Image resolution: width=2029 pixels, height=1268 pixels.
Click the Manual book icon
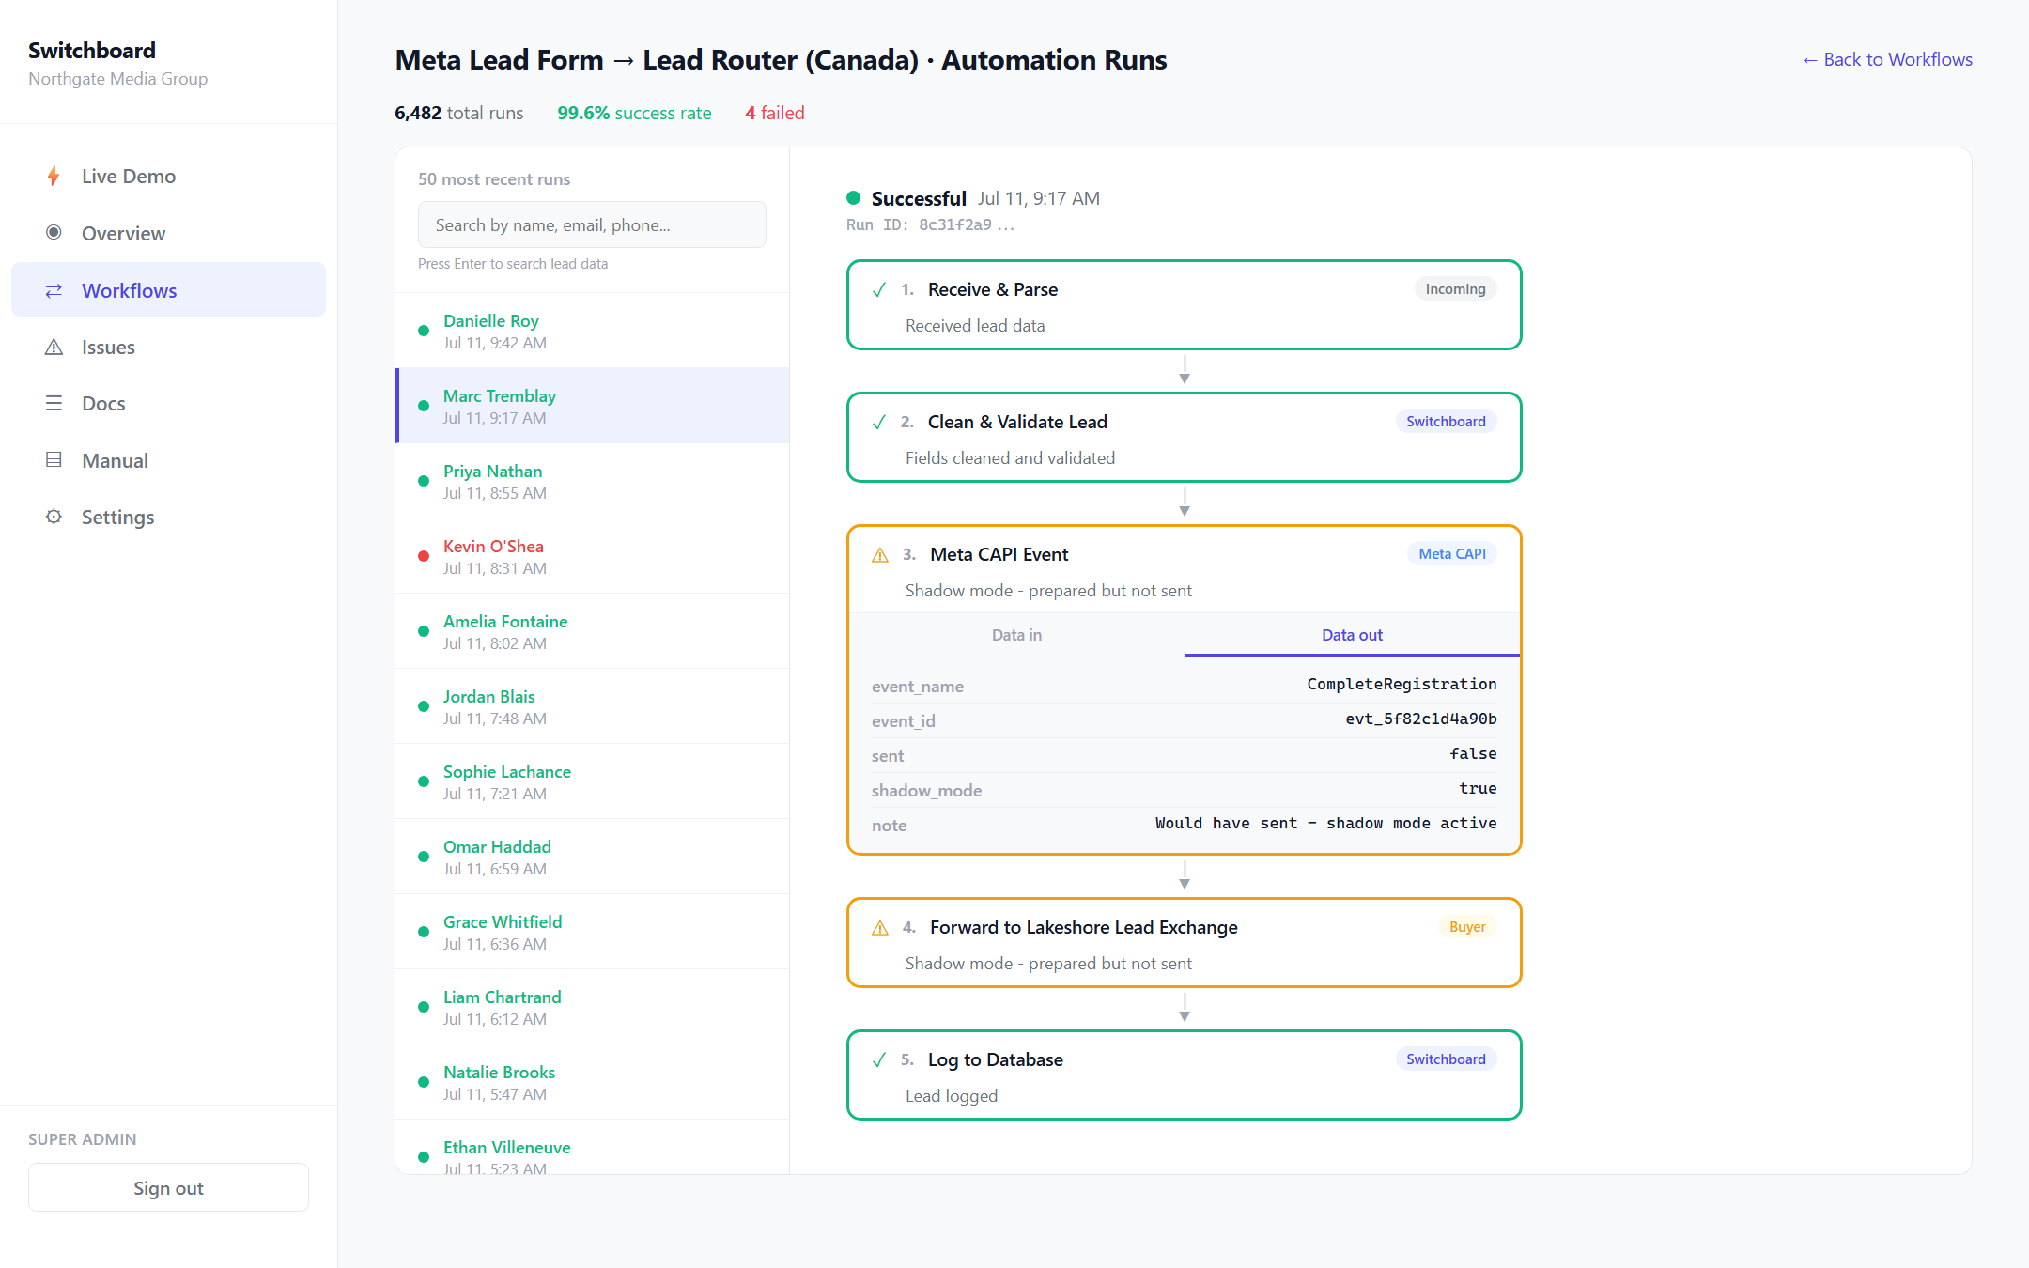pos(54,460)
